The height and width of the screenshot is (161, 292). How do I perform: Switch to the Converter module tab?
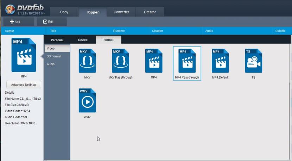pyautogui.click(x=121, y=12)
